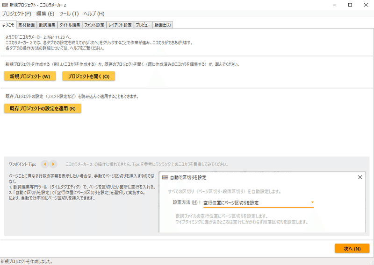Click status text 新規プロジェクトを作成しました。
This screenshot has height=265, width=374.
point(27,261)
